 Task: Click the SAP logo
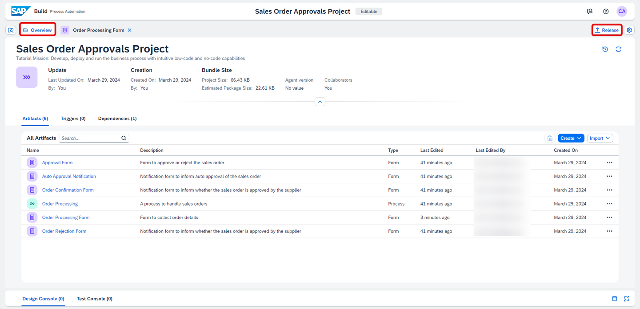(21, 11)
